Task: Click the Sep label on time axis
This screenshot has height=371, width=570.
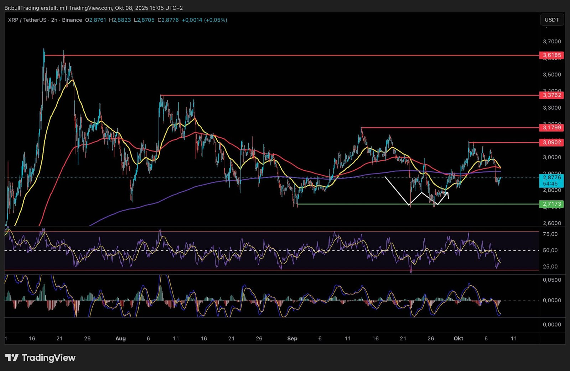Action: click(x=292, y=338)
